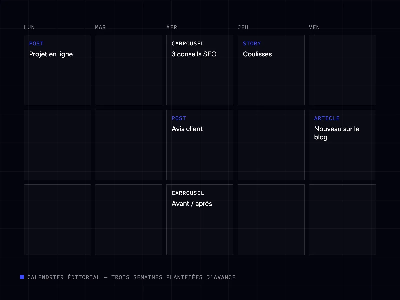Click the ARTICLE tag label
Image resolution: width=400 pixels, height=300 pixels.
327,118
